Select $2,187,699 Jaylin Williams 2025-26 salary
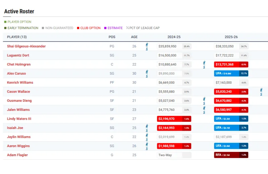 (x=231, y=137)
